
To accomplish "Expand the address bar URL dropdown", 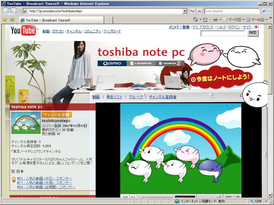I will (185, 11).
